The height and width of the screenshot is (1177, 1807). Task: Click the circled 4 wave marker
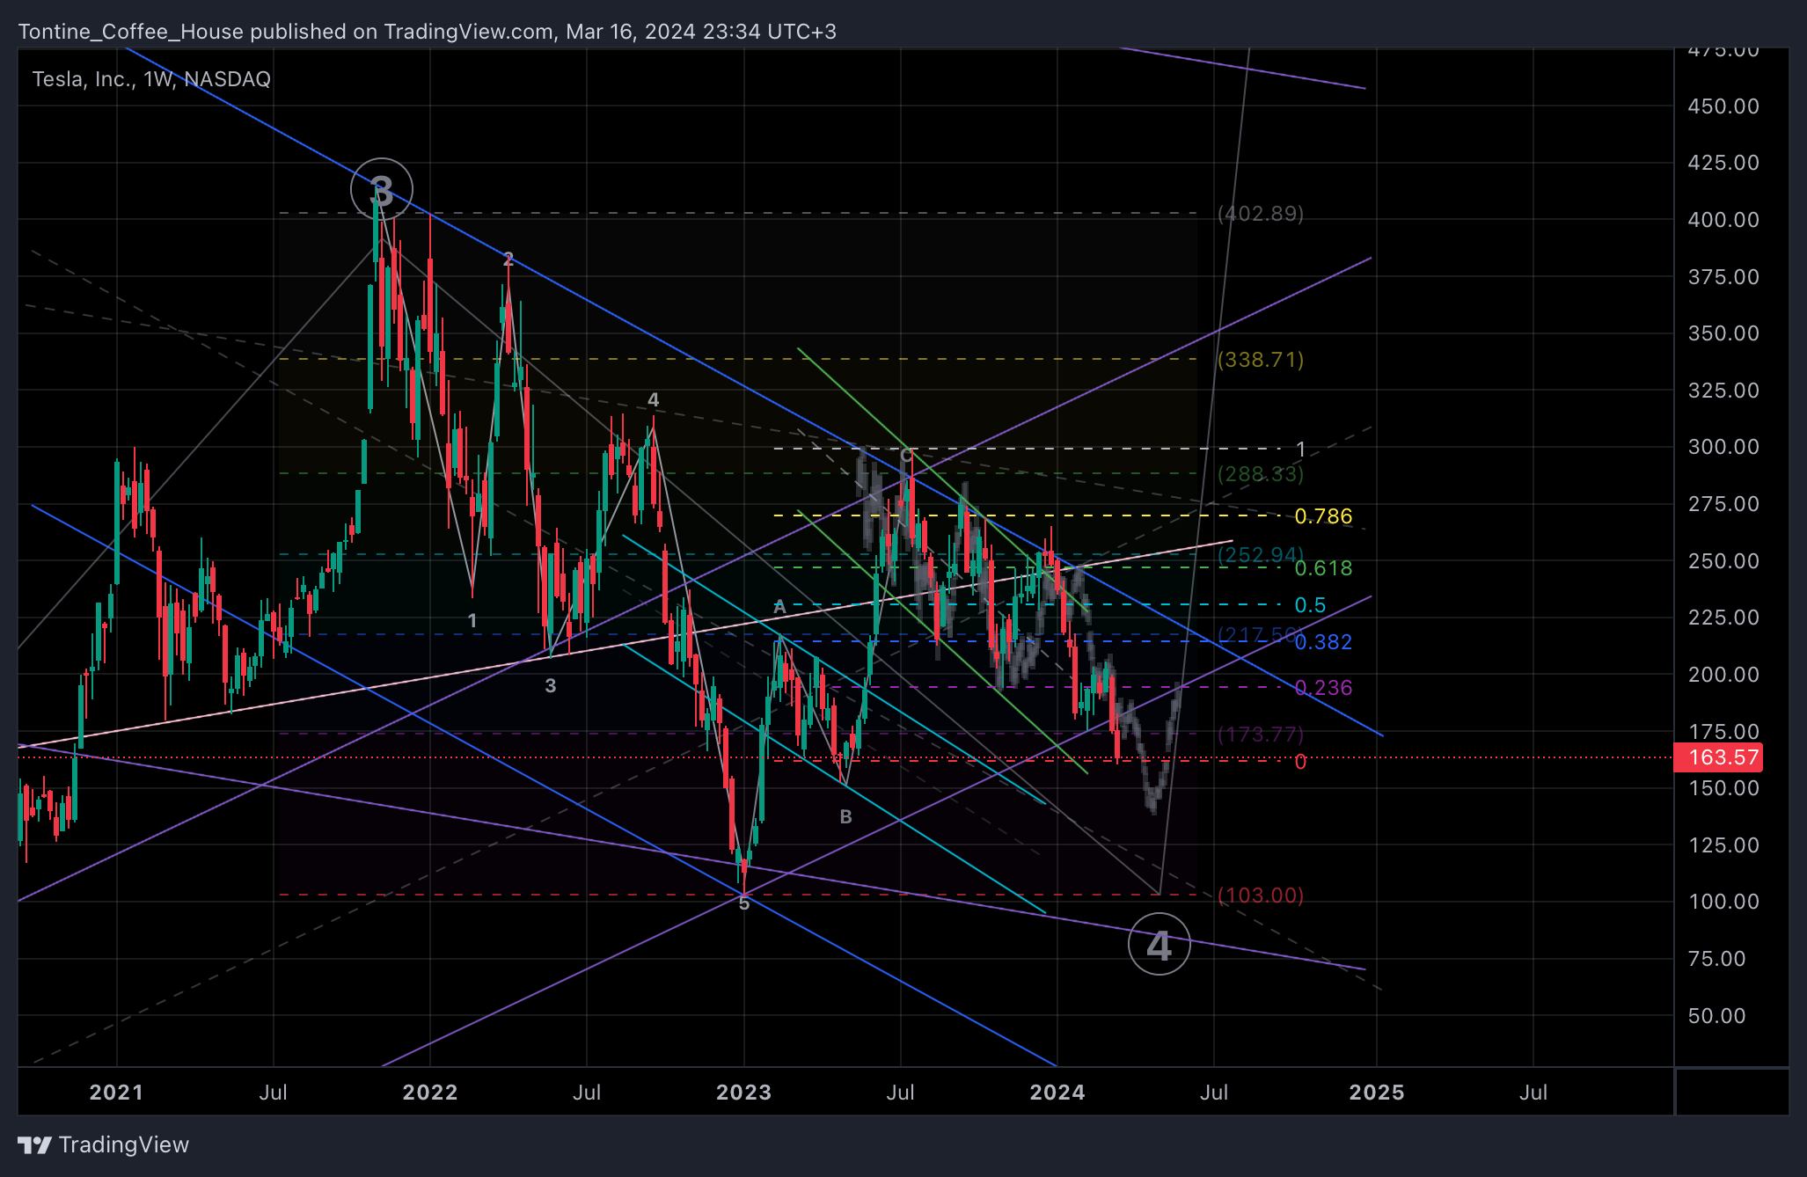point(1159,944)
